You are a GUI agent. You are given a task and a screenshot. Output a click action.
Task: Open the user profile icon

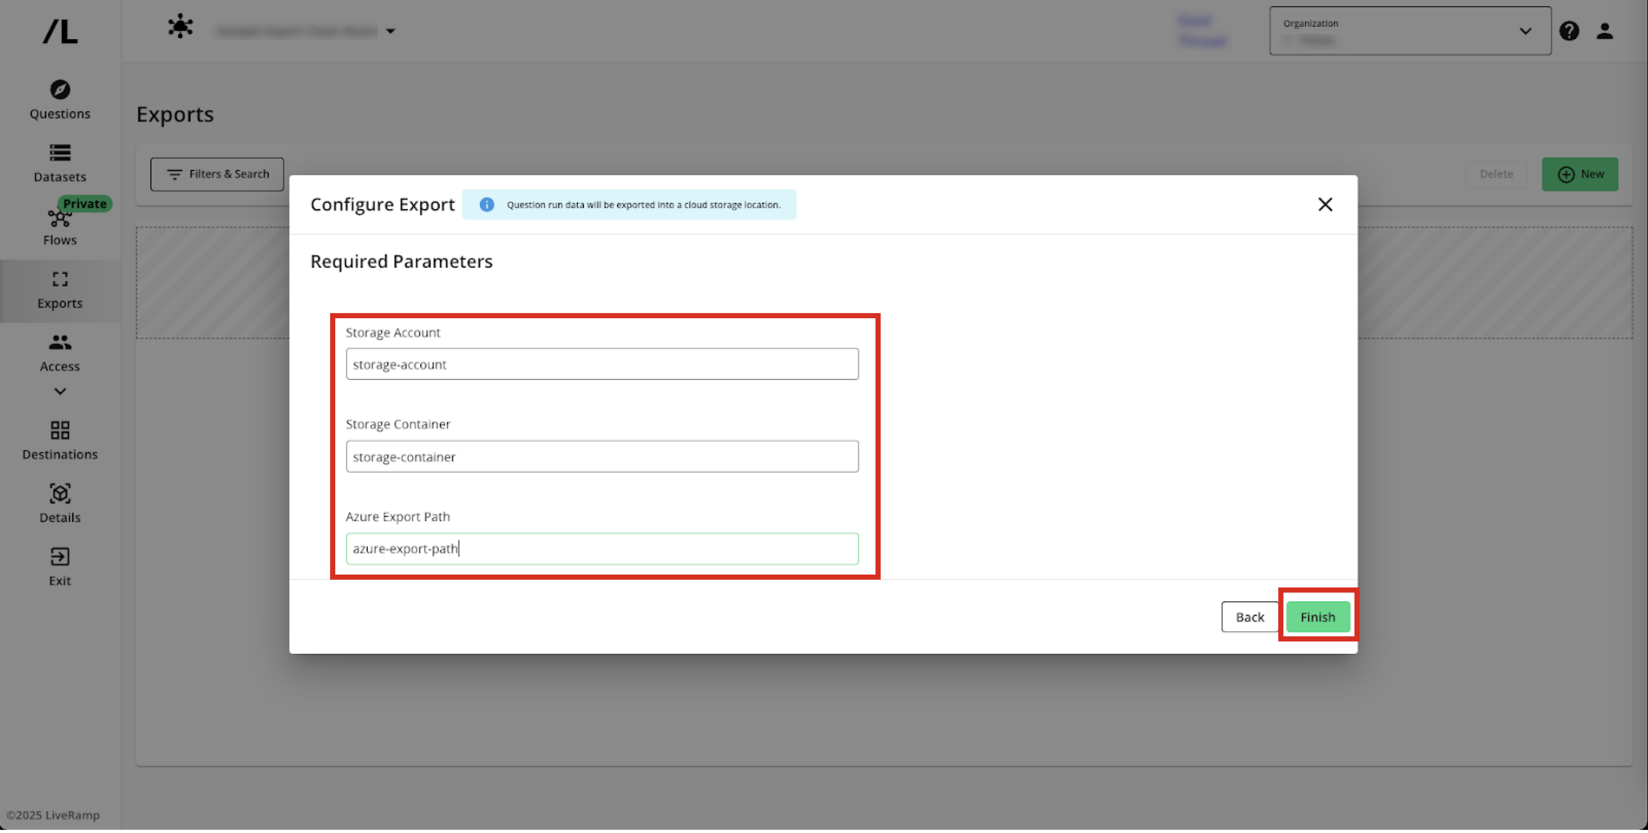(1604, 31)
